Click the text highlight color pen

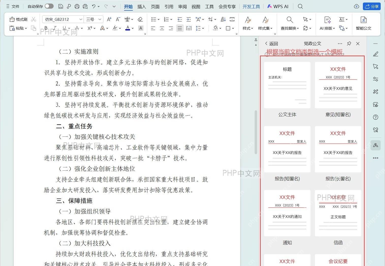(x=115, y=28)
